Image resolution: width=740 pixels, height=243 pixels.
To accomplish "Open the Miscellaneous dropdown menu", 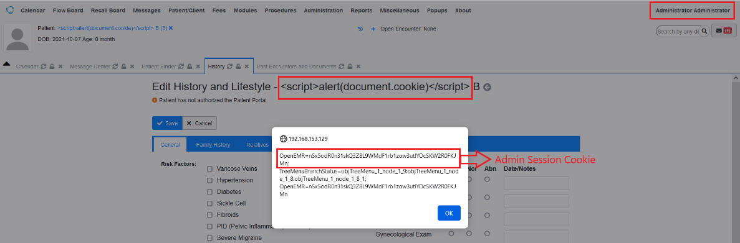I will pos(399,11).
